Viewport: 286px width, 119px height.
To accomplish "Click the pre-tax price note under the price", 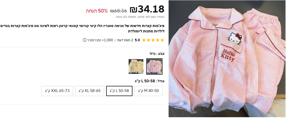I will [x=140, y=17].
